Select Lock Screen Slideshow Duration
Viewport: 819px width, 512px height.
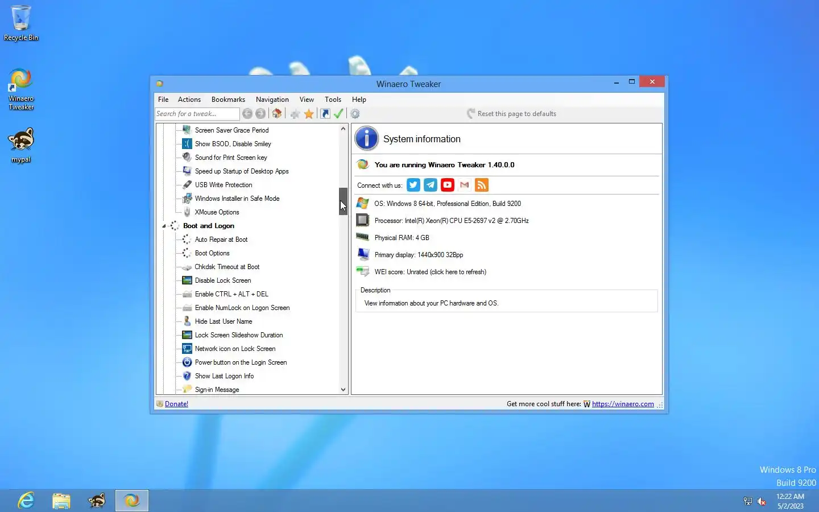click(238, 335)
